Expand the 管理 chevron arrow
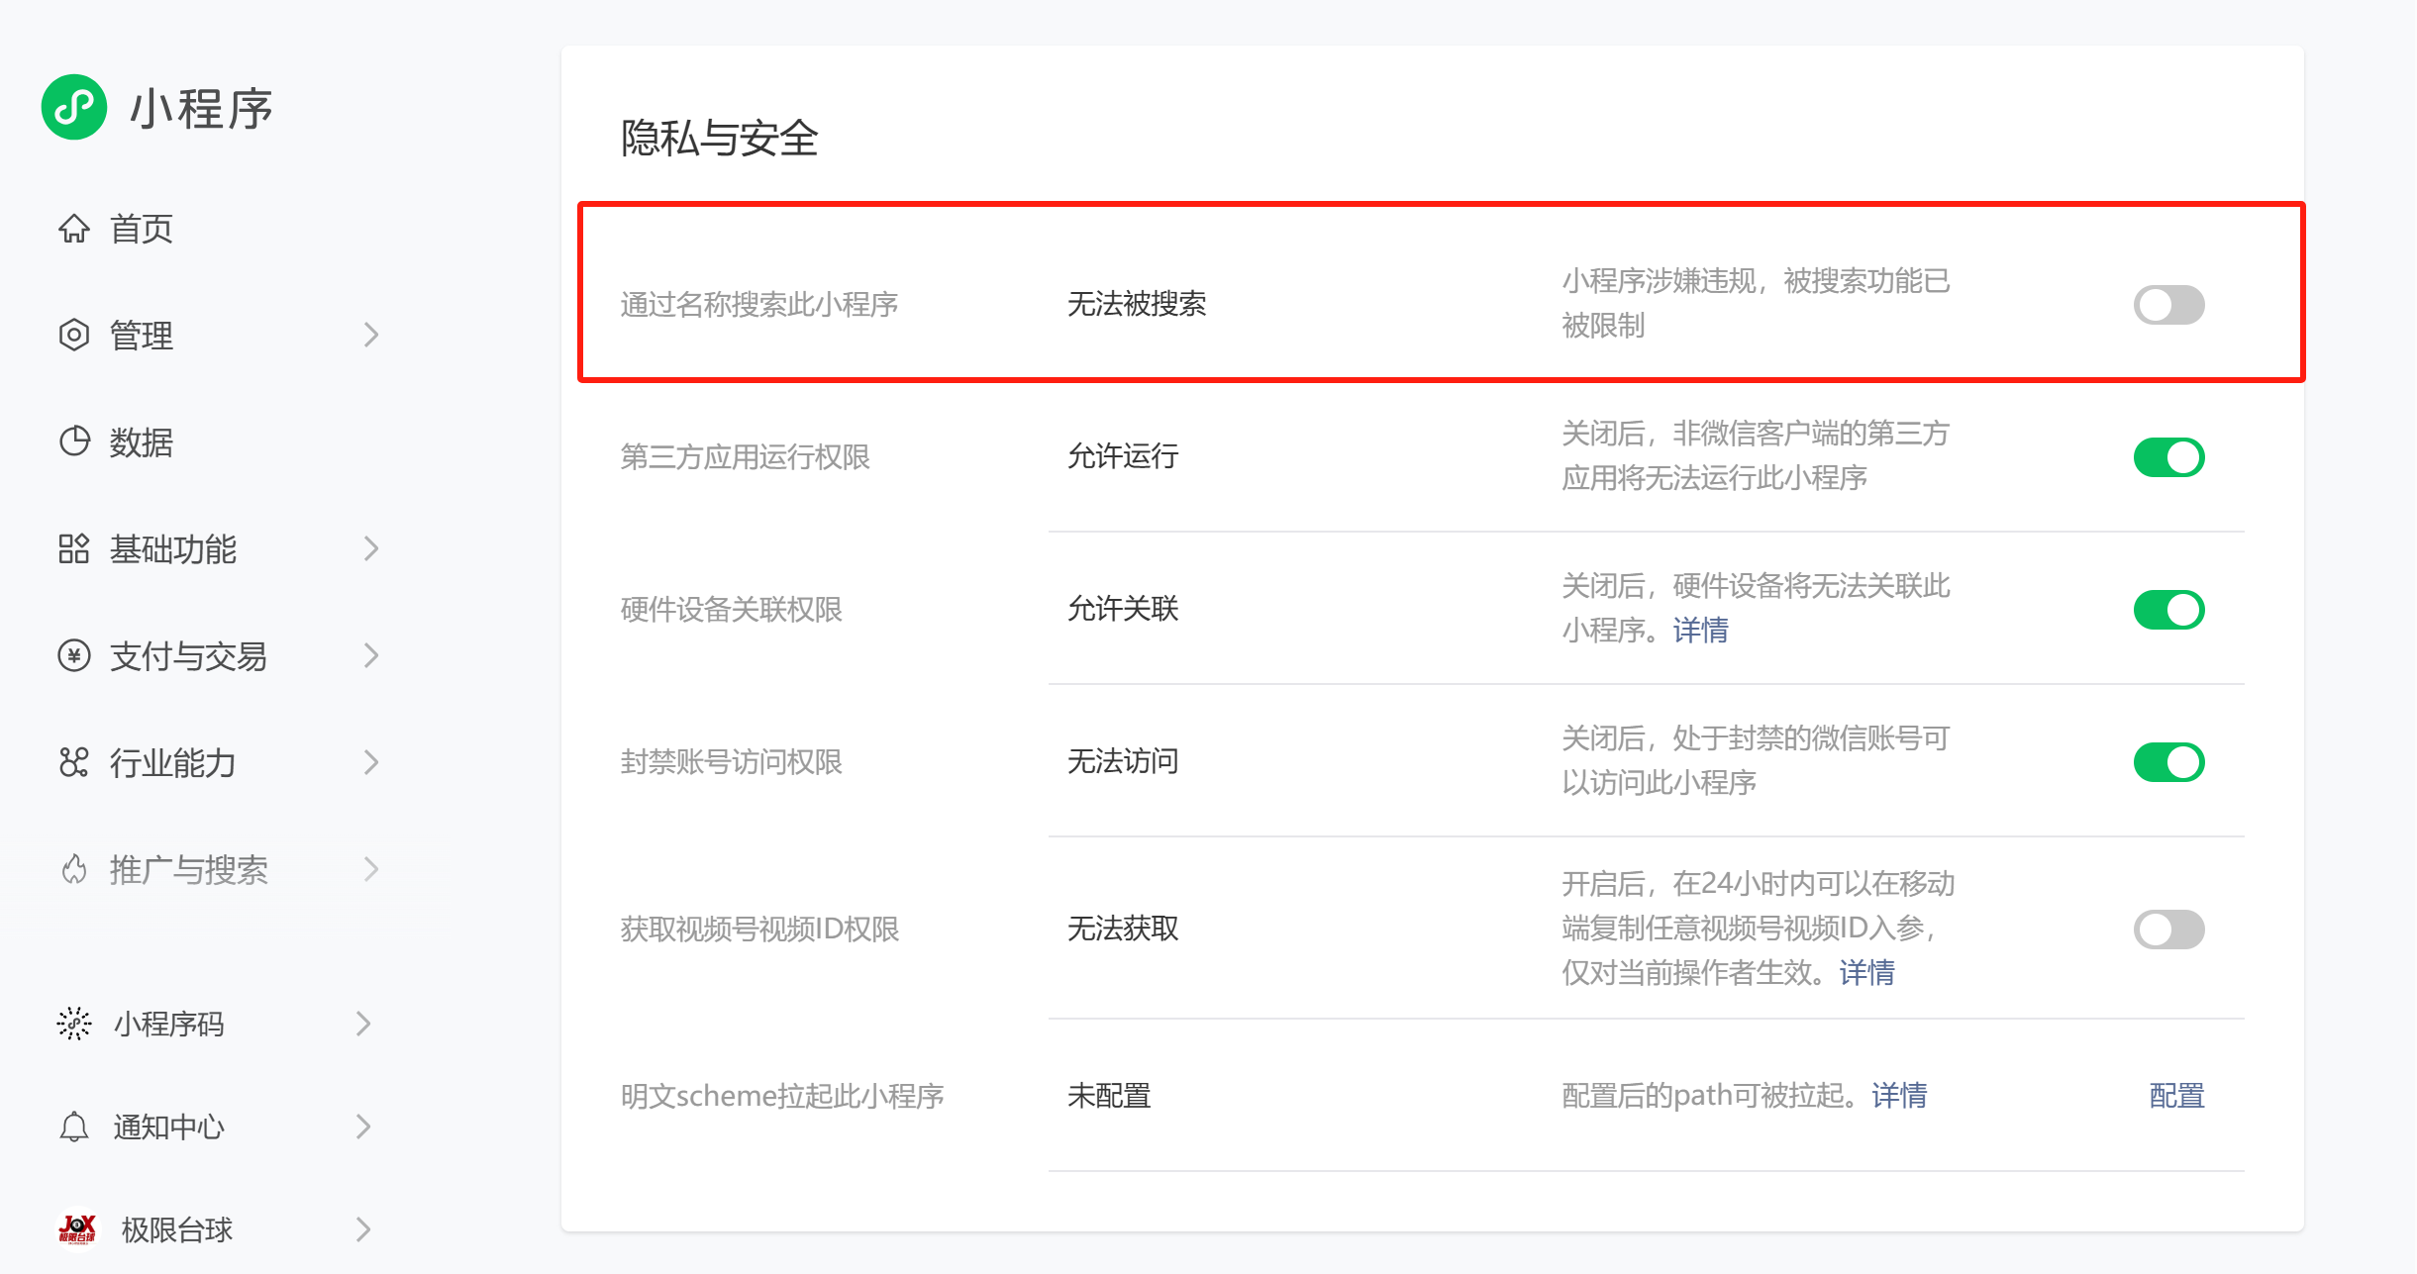This screenshot has height=1274, width=2417. 371,336
